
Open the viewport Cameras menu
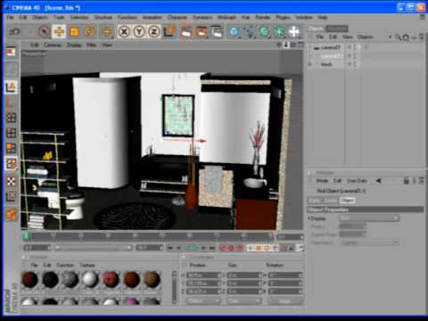[x=53, y=45]
